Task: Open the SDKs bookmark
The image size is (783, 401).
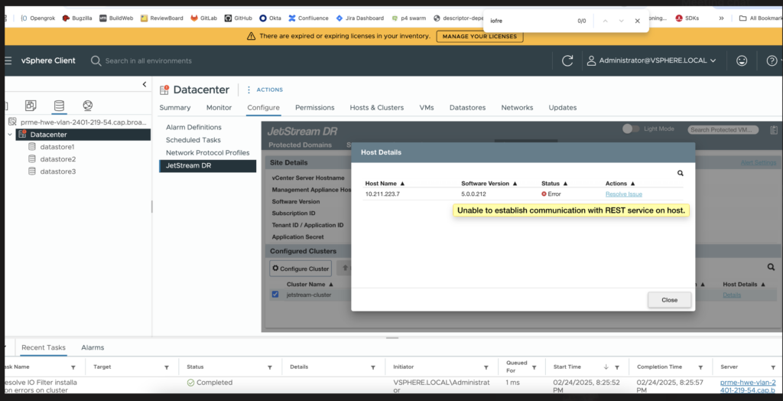Action: [x=687, y=18]
